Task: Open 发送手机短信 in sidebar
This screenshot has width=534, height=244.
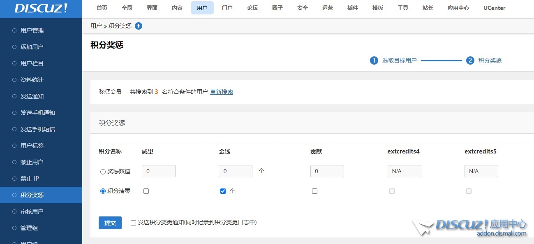Action: tap(38, 129)
